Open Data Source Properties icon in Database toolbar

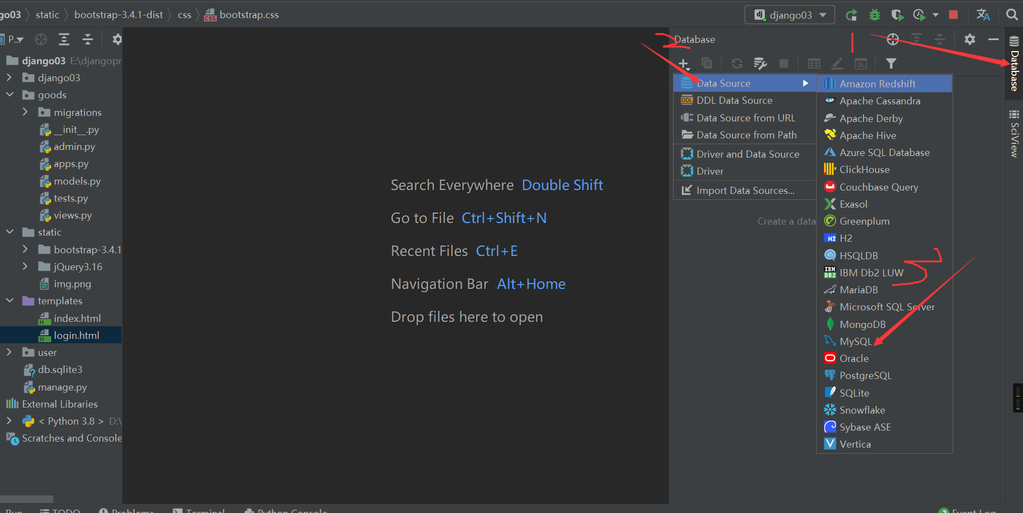tap(761, 64)
